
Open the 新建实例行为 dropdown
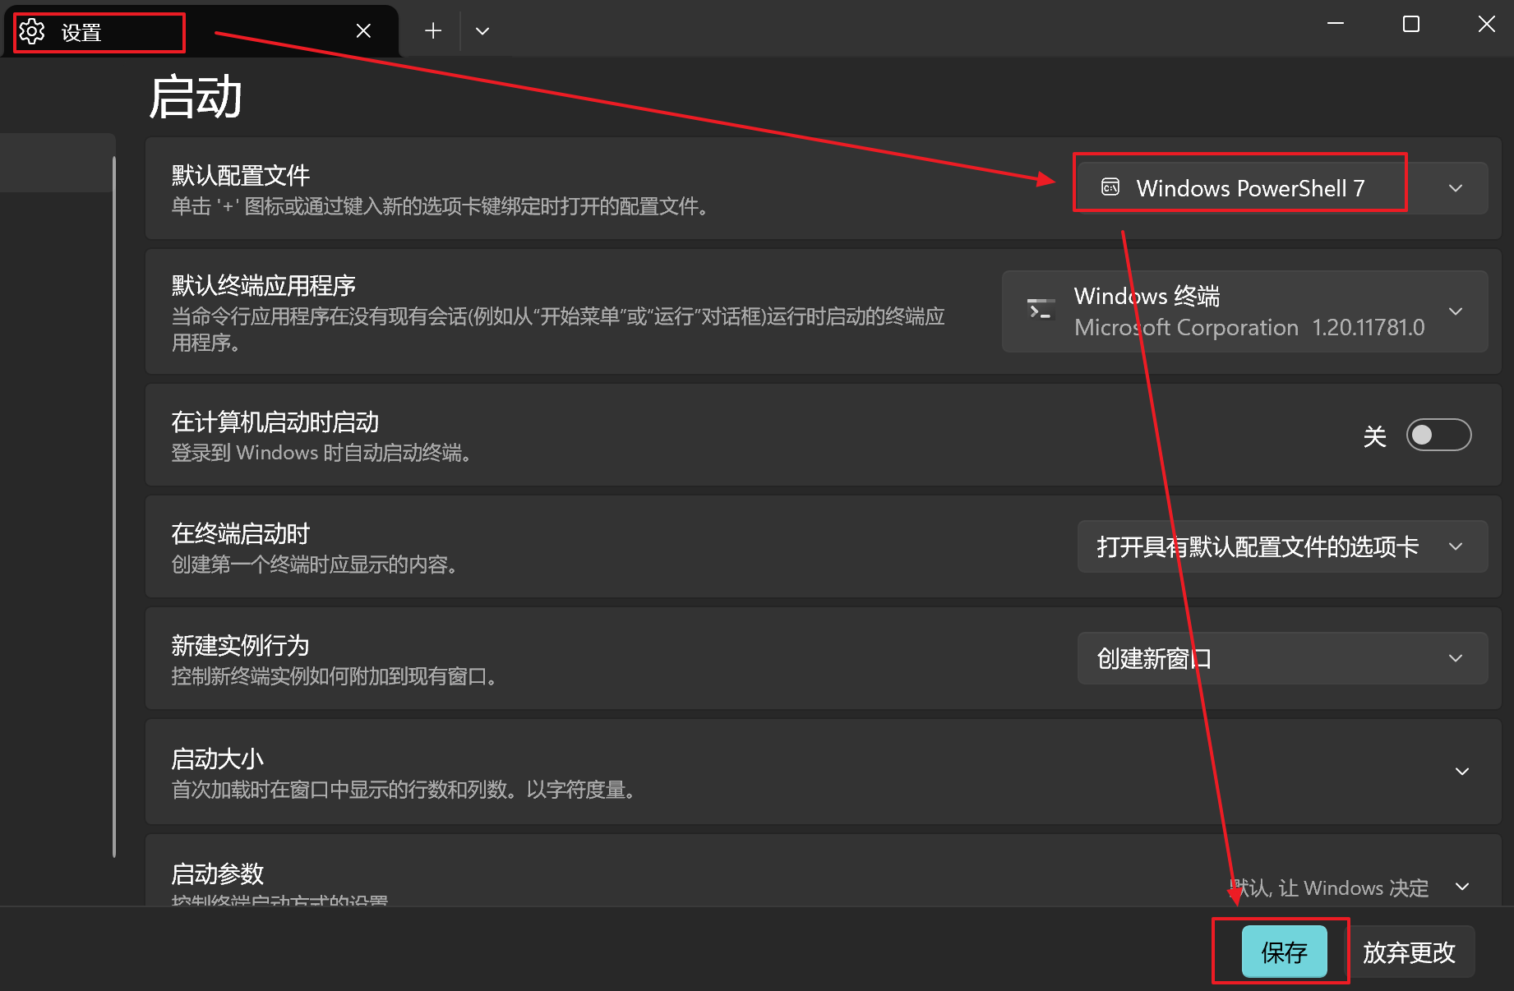coord(1283,658)
